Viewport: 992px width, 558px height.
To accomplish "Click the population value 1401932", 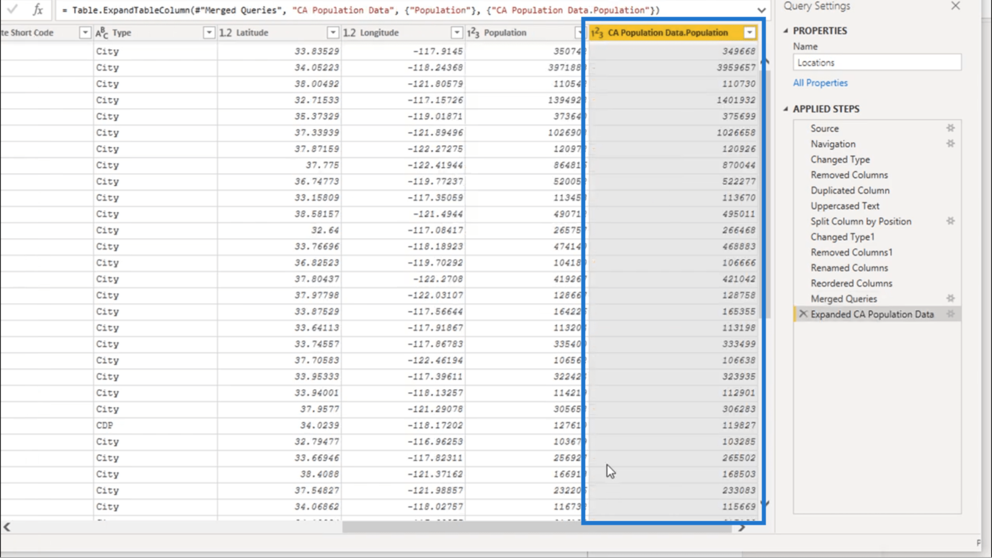I will [736, 100].
